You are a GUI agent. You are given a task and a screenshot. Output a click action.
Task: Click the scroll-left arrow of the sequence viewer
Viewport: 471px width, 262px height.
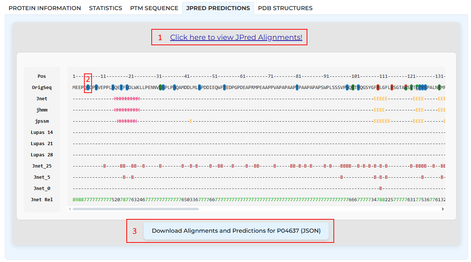[x=70, y=209]
